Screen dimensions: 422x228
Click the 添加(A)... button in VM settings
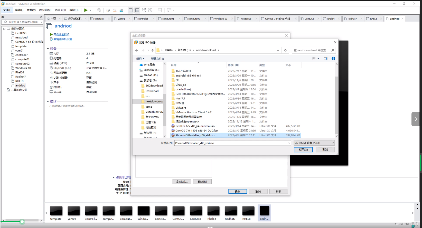182,182
